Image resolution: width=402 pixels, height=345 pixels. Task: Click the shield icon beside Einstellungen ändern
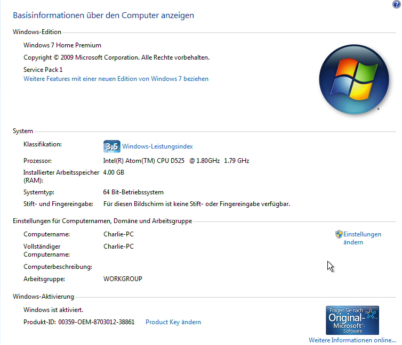click(x=339, y=234)
